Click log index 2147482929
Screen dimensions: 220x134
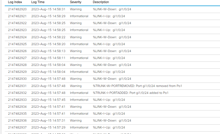click(17, 72)
